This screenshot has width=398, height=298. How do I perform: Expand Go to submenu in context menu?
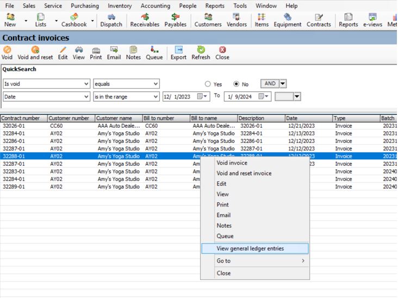pos(255,260)
